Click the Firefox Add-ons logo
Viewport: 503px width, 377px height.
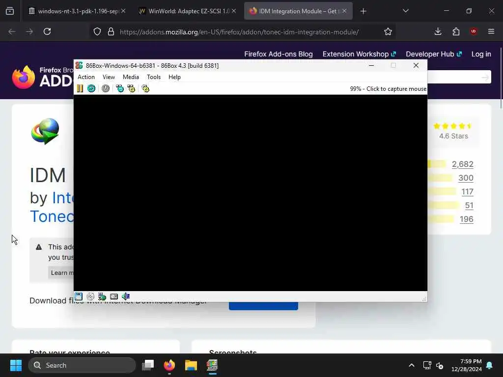42,77
